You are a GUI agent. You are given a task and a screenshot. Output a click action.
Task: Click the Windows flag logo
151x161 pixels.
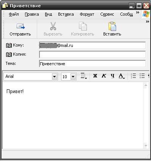point(146,14)
